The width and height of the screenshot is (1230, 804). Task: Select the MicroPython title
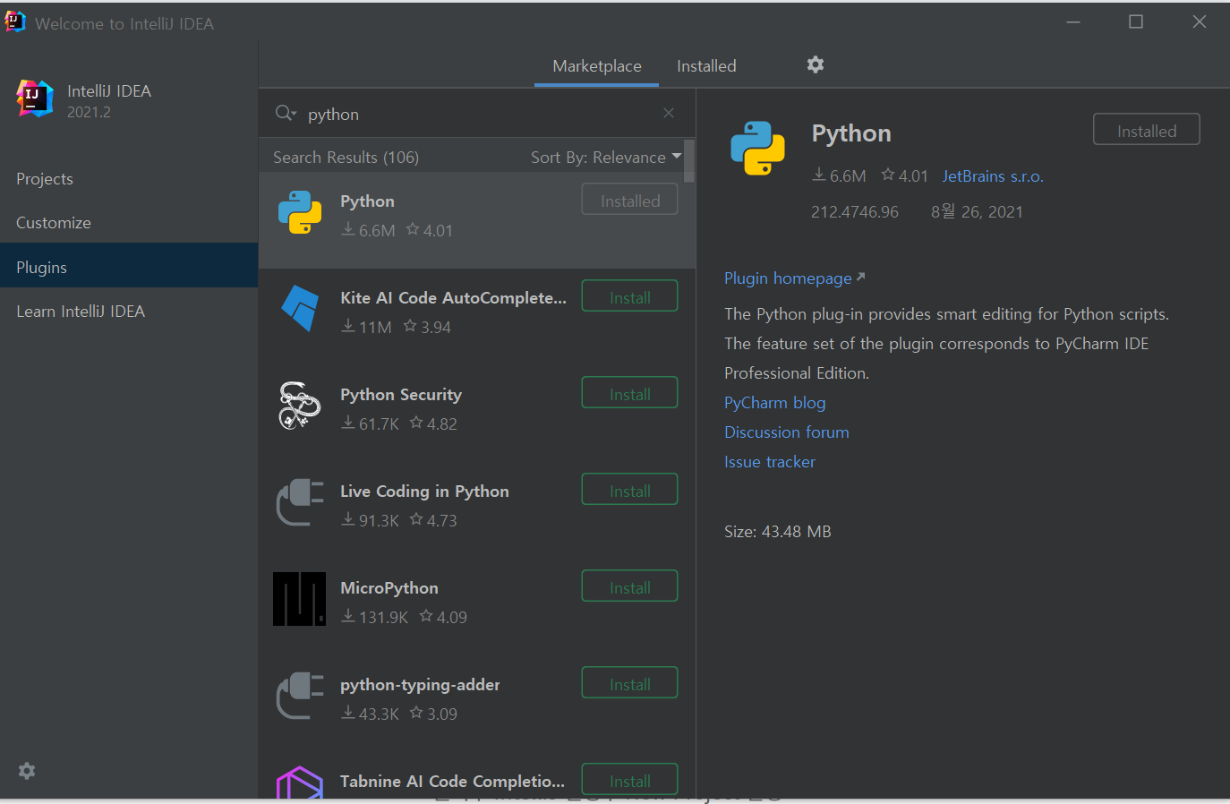click(389, 588)
